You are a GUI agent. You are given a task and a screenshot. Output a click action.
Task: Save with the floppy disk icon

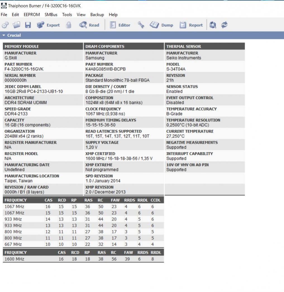(28, 25)
